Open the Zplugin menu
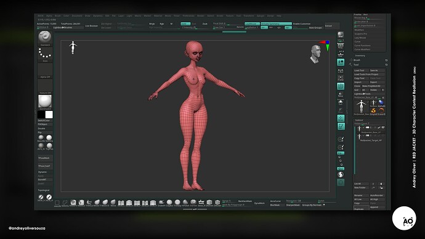The width and height of the screenshot is (425, 239). click(x=261, y=16)
